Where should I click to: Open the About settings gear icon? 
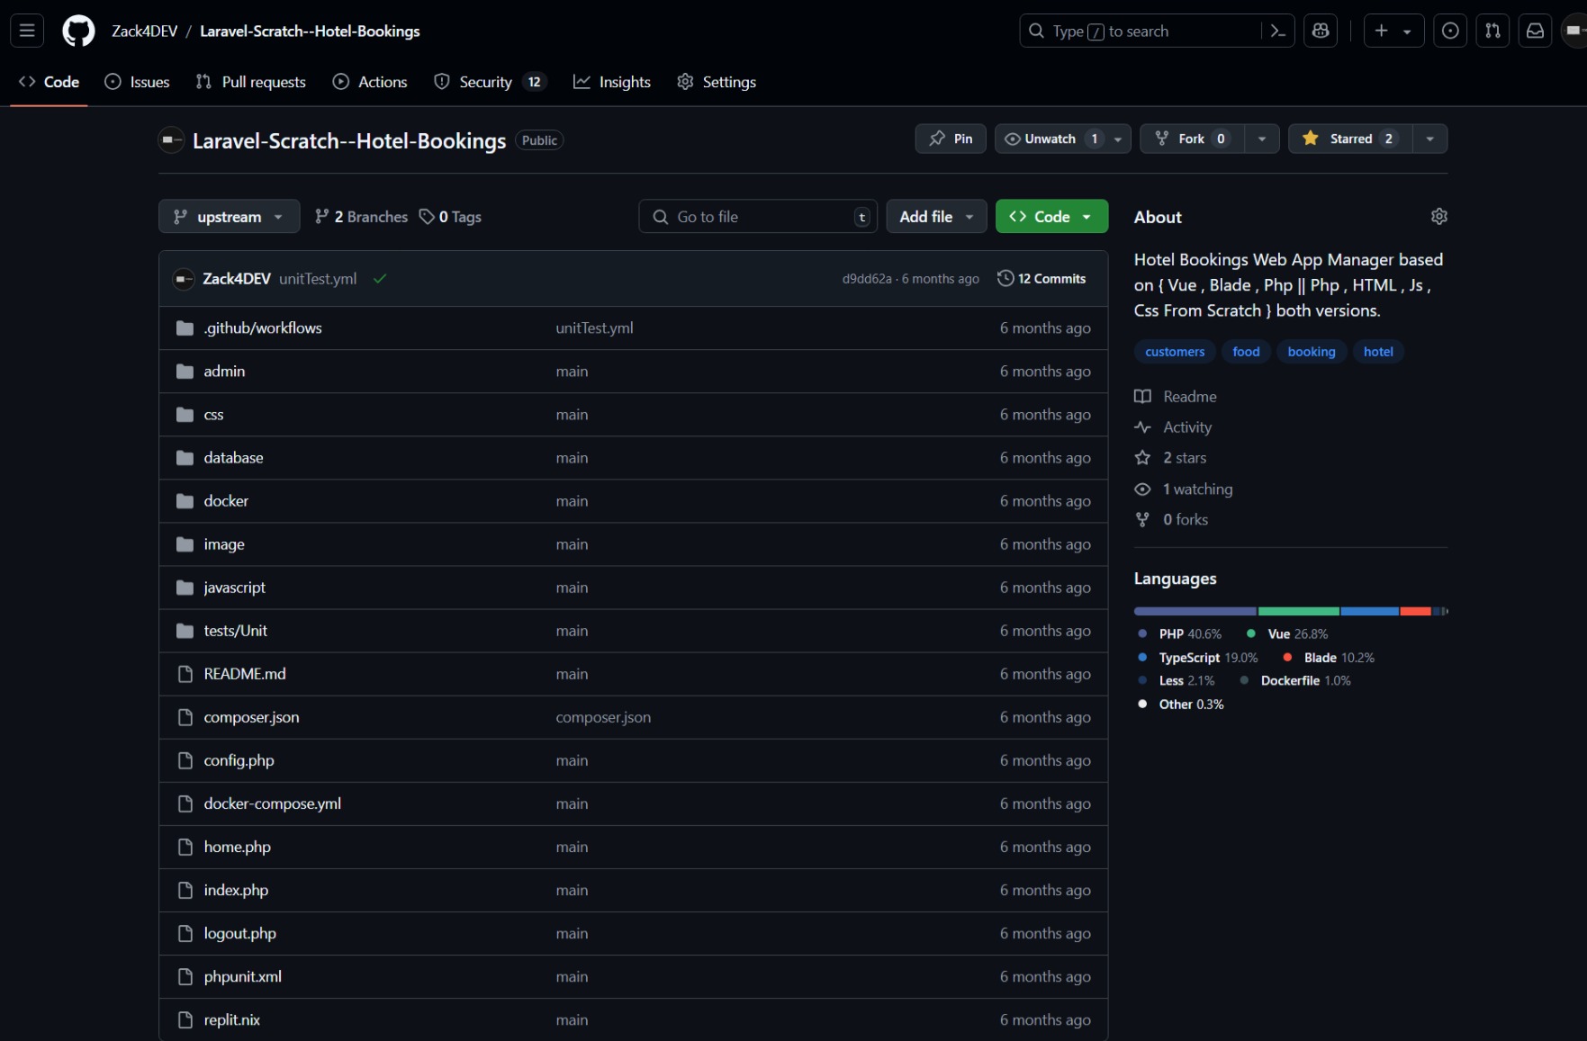click(x=1438, y=217)
